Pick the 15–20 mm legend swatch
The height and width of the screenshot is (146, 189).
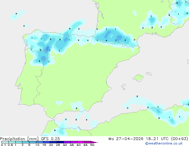(x=47, y=142)
